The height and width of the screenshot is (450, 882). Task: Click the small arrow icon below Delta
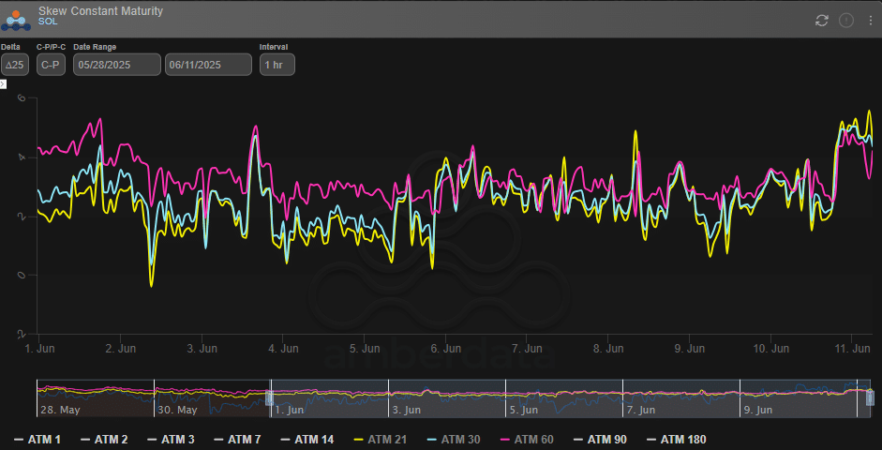tap(3, 84)
